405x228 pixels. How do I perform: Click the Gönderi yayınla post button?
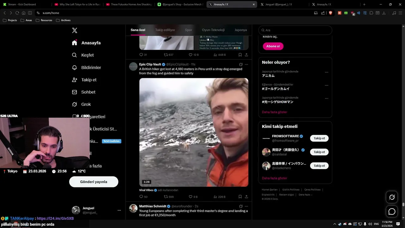click(x=94, y=182)
